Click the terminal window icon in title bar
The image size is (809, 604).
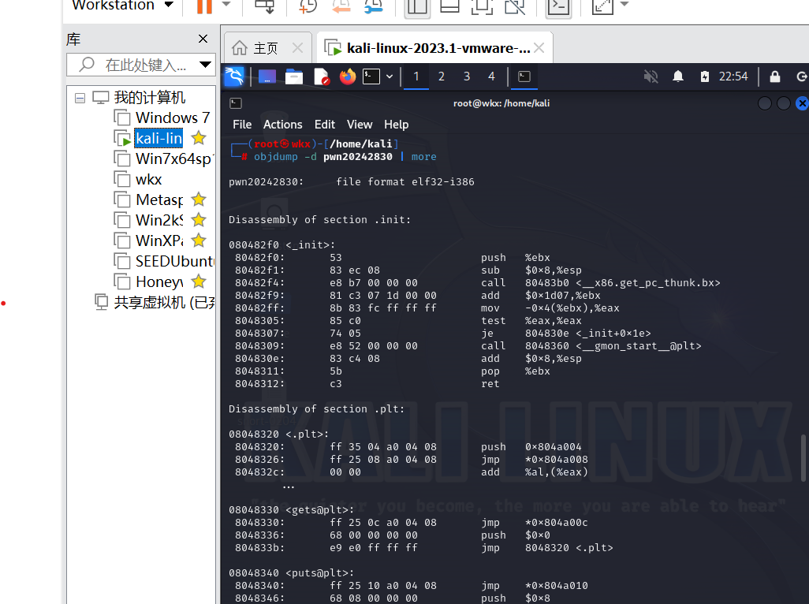pyautogui.click(x=236, y=103)
